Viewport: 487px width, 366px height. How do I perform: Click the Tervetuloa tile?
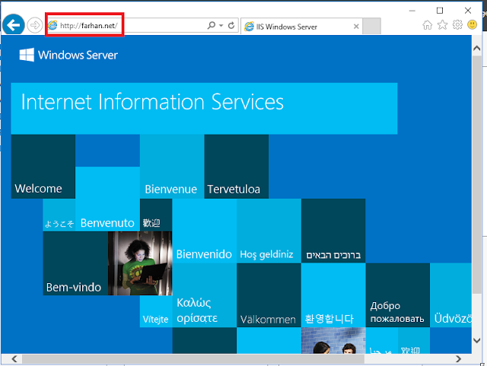pos(237,167)
